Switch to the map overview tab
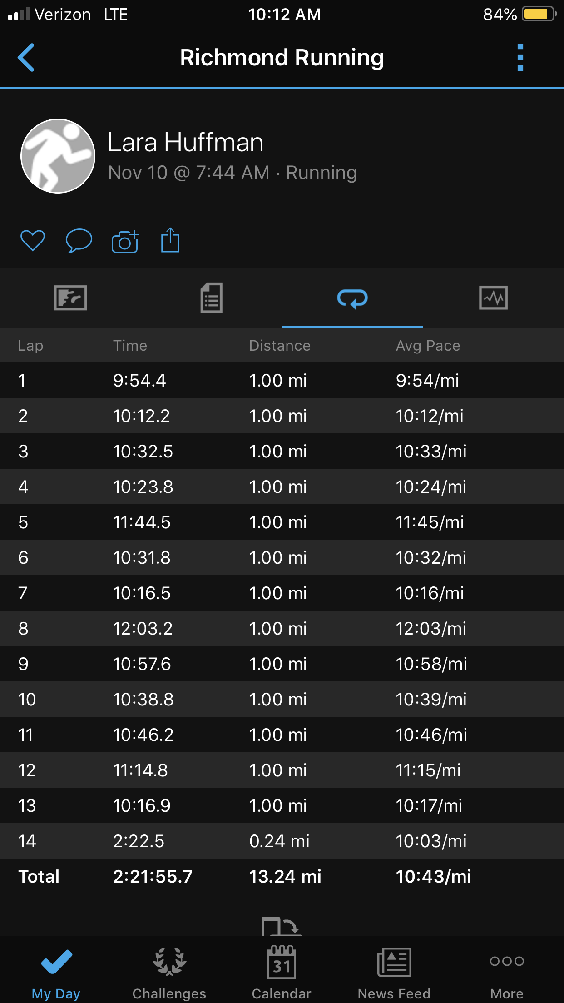The image size is (564, 1003). click(70, 298)
